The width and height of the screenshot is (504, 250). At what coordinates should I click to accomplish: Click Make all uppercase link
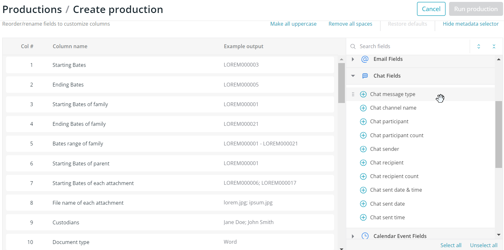(293, 24)
